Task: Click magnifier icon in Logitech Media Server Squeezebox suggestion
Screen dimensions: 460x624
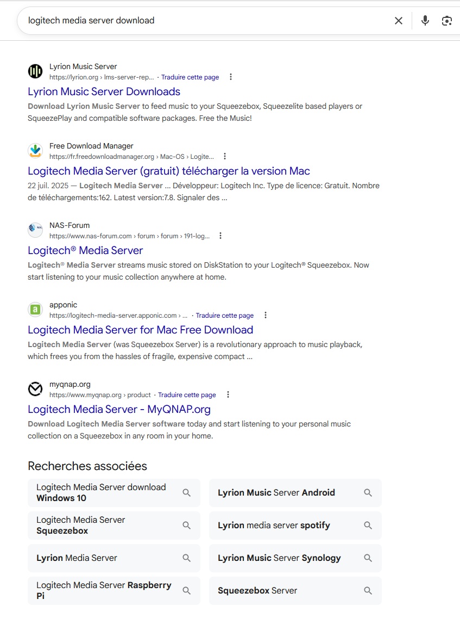Action: (x=186, y=526)
